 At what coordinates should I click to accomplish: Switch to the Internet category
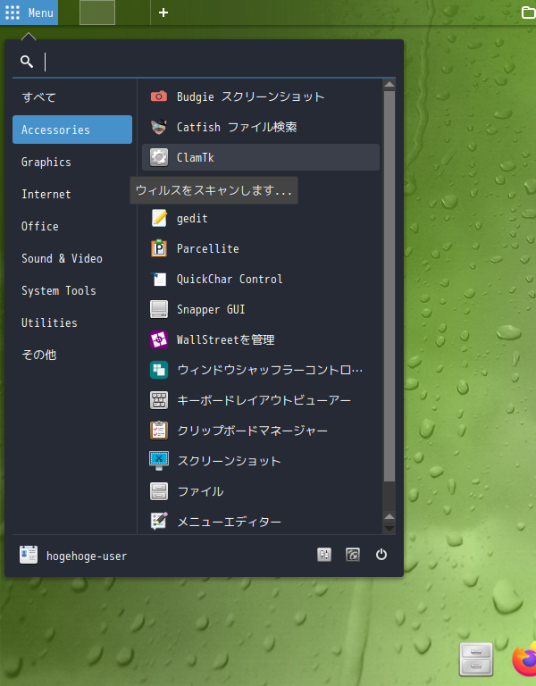pyautogui.click(x=72, y=194)
